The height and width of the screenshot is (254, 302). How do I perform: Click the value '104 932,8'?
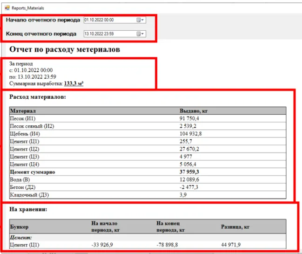pyautogui.click(x=190, y=134)
